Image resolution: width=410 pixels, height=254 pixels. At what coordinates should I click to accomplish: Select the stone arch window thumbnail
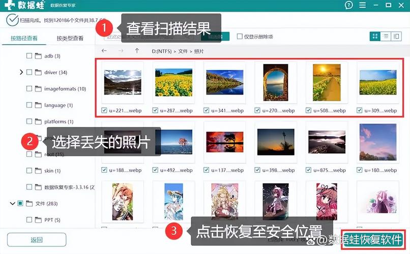click(275, 82)
